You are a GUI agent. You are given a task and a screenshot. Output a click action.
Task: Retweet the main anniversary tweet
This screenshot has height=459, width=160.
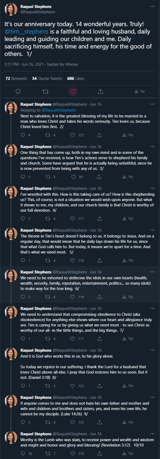pos(45,92)
